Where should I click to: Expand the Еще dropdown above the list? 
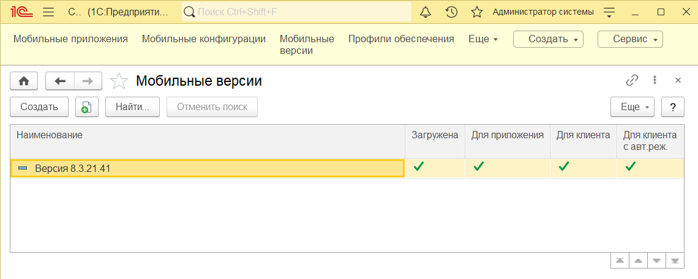(632, 107)
